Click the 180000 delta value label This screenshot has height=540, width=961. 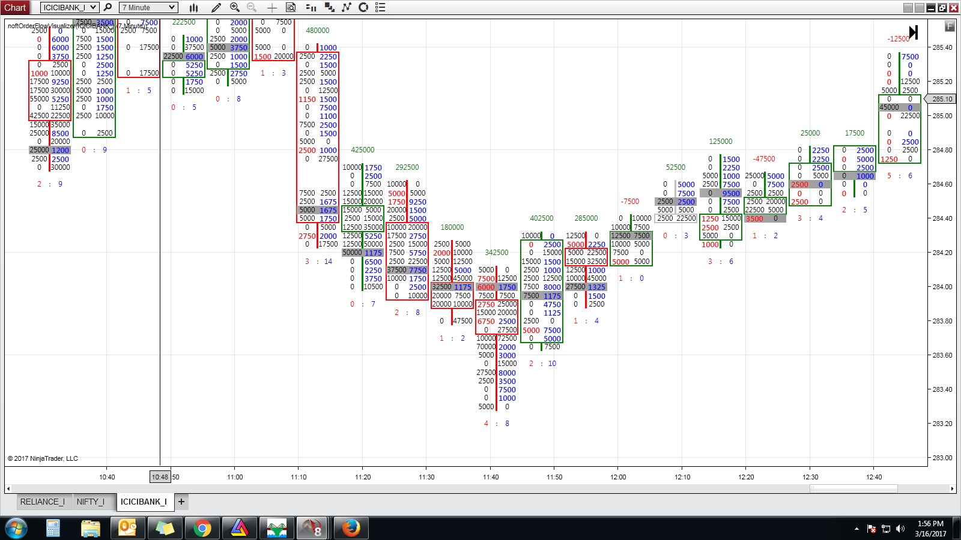[x=452, y=227]
